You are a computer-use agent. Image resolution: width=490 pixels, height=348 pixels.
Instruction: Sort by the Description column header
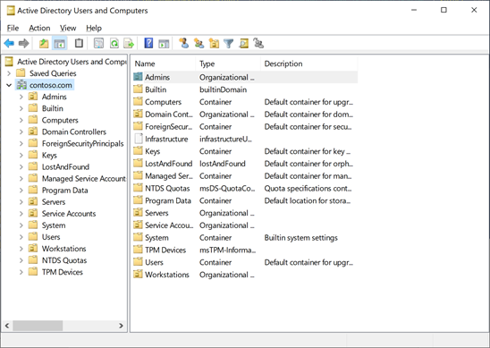tap(309, 64)
